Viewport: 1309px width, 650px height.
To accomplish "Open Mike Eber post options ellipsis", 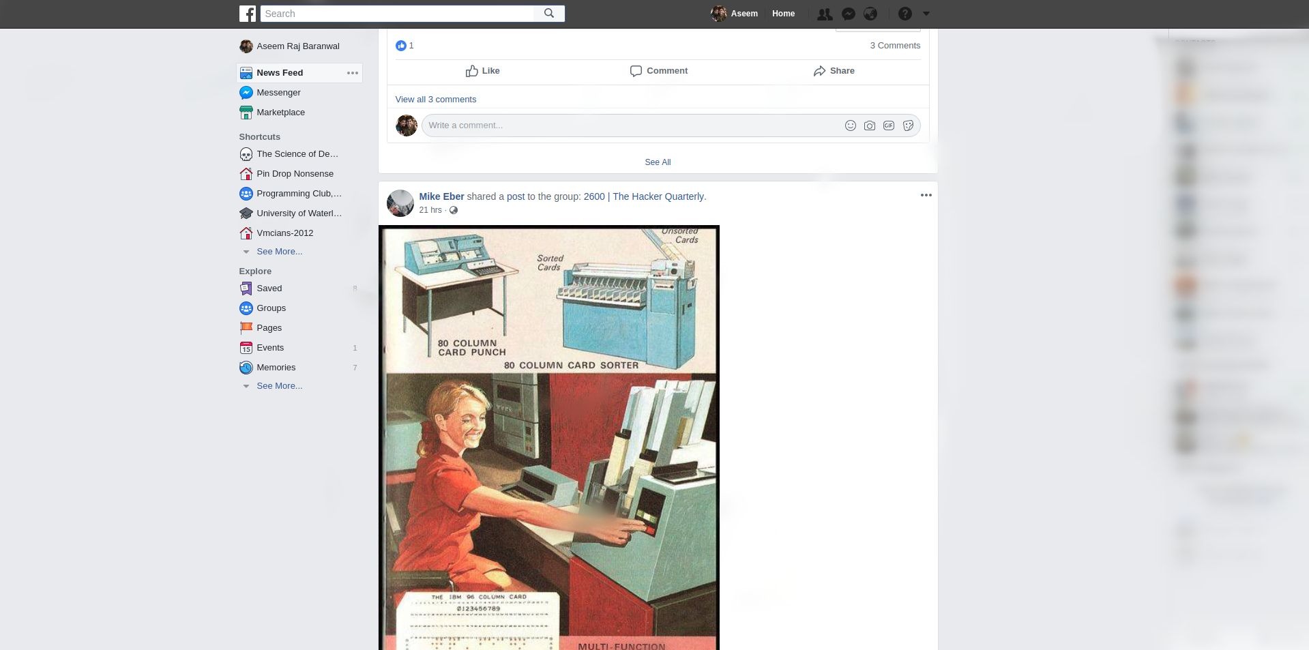I will pyautogui.click(x=926, y=195).
